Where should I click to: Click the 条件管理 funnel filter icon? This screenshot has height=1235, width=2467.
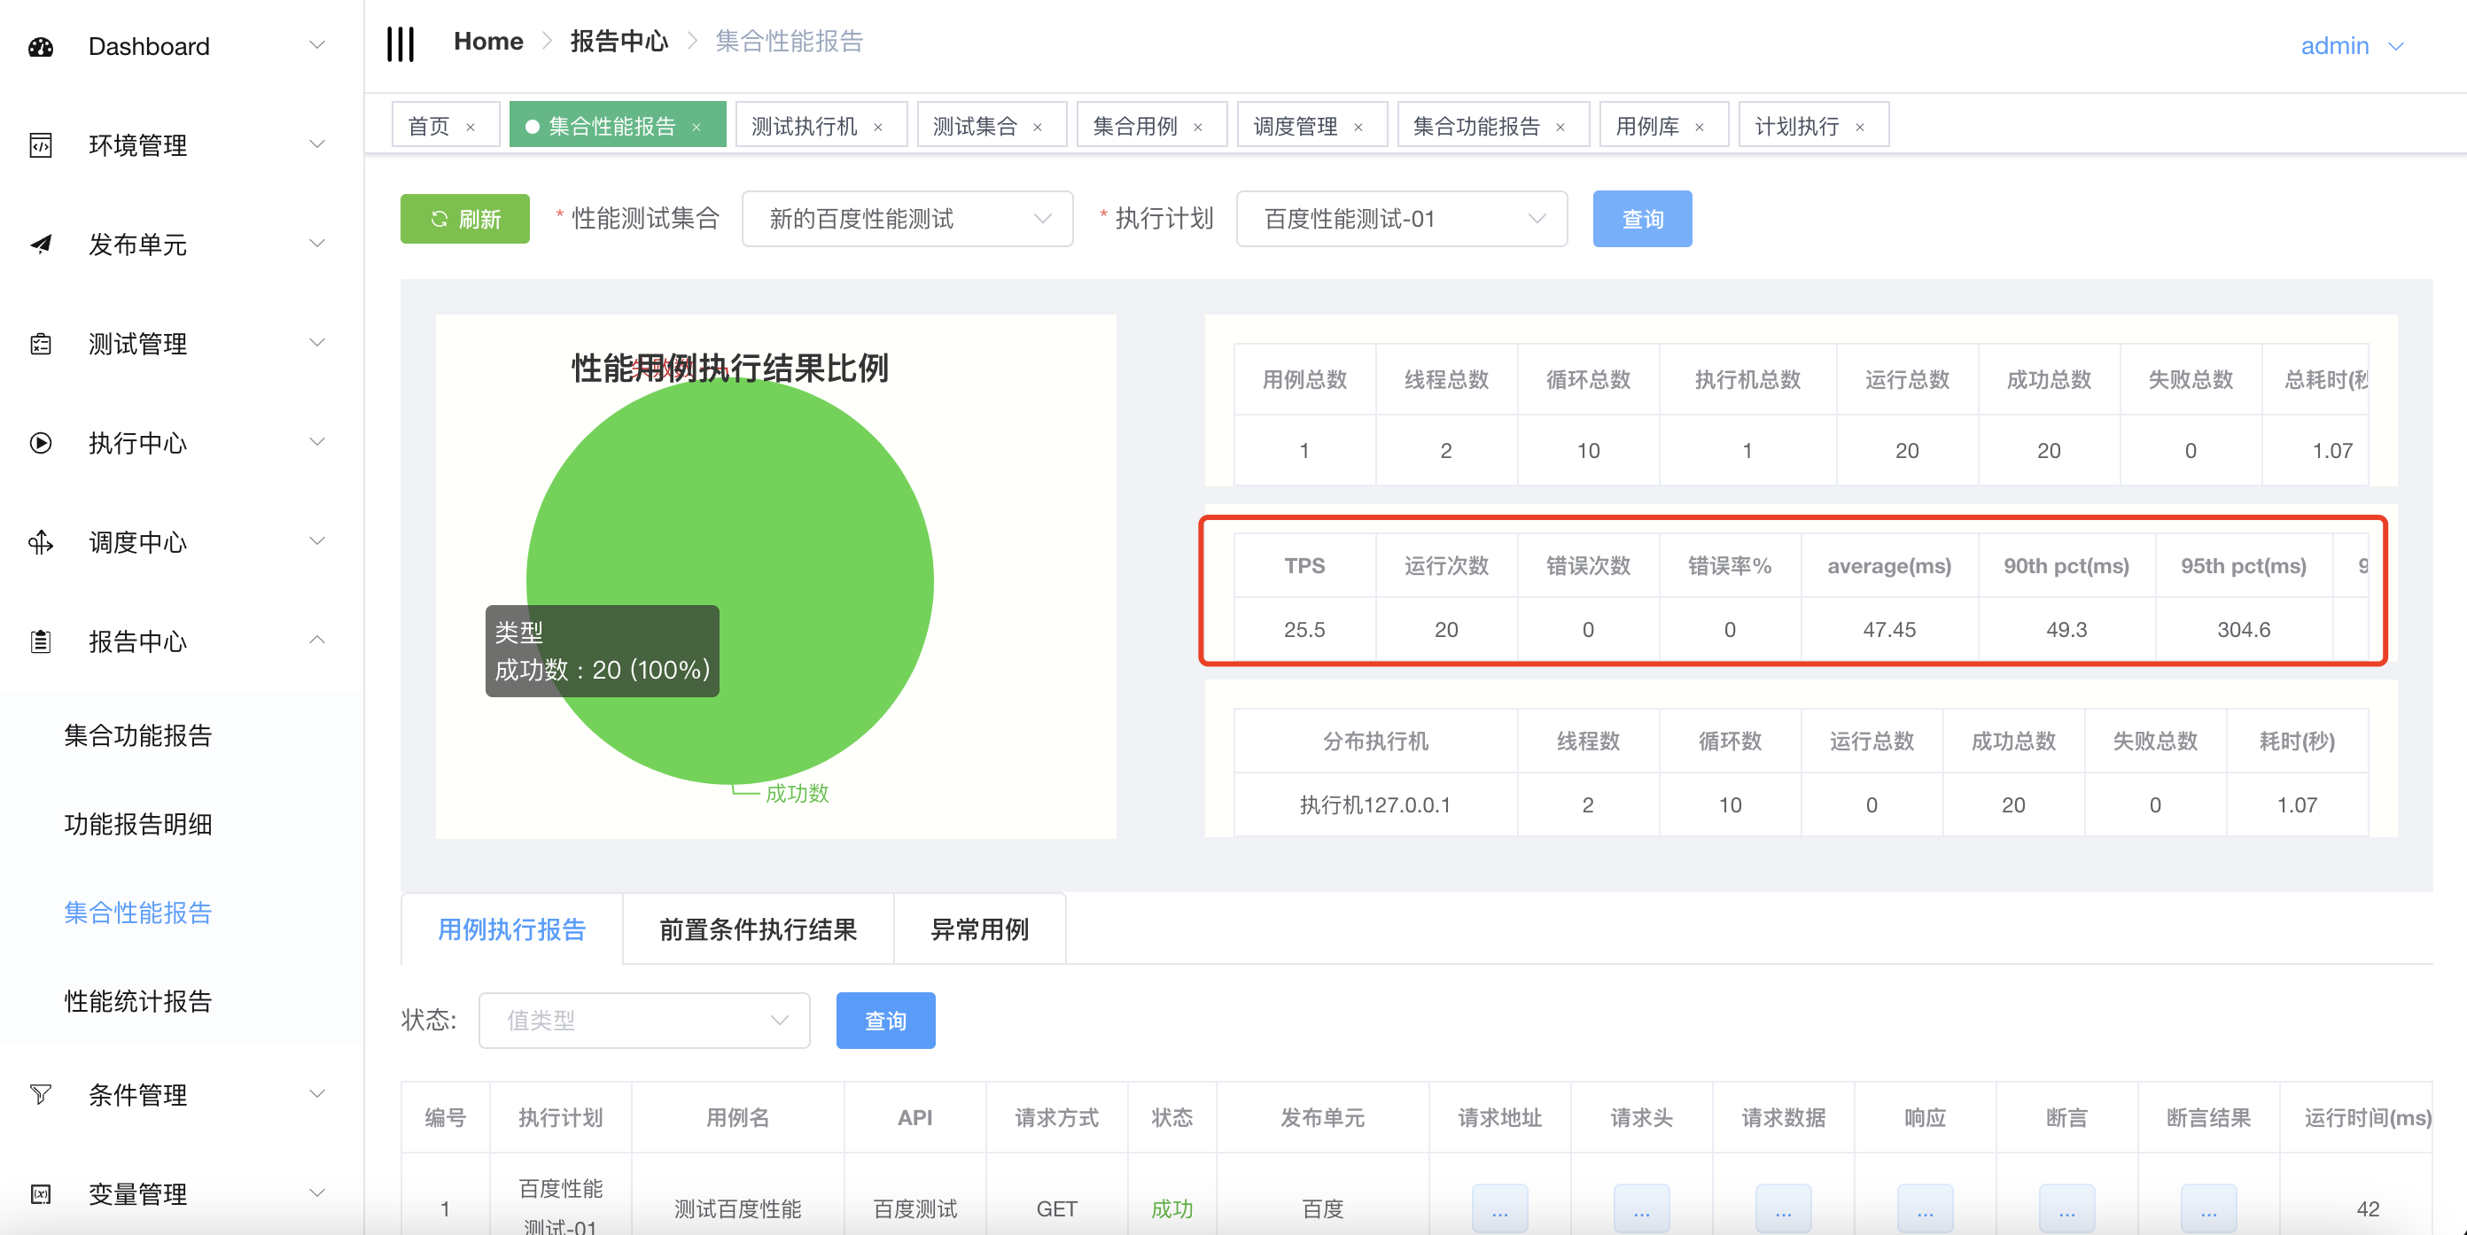point(40,1094)
